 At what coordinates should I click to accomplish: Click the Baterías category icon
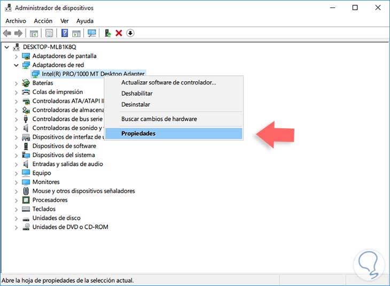(x=26, y=83)
